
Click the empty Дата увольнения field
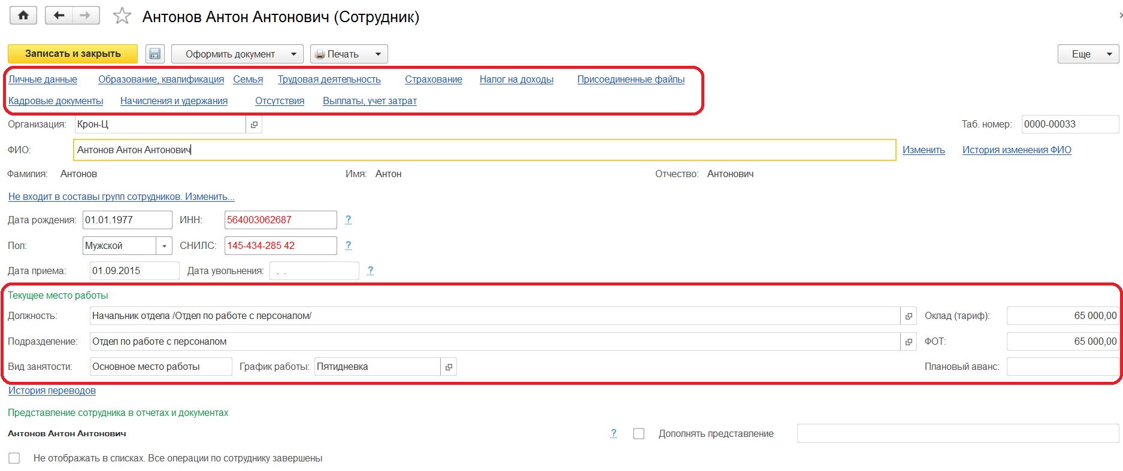tap(314, 271)
